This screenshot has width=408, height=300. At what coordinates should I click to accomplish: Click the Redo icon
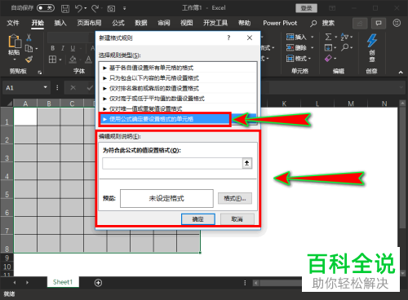click(95, 8)
